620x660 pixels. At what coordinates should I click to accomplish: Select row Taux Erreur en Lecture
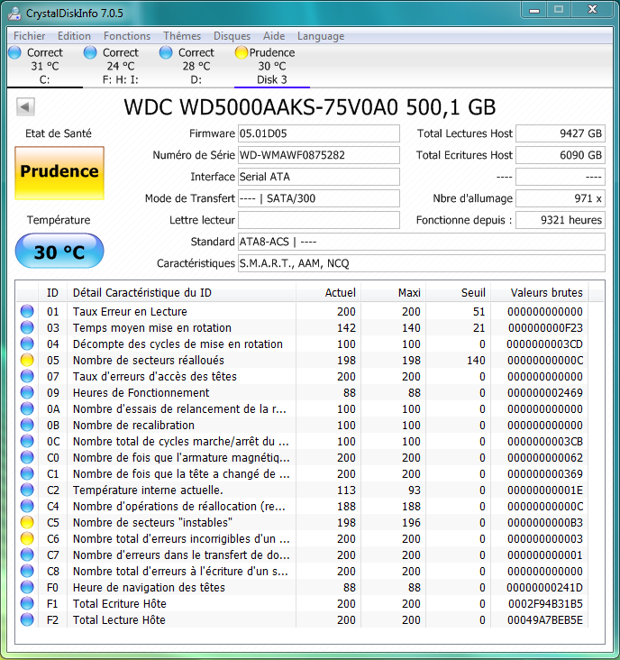303,311
